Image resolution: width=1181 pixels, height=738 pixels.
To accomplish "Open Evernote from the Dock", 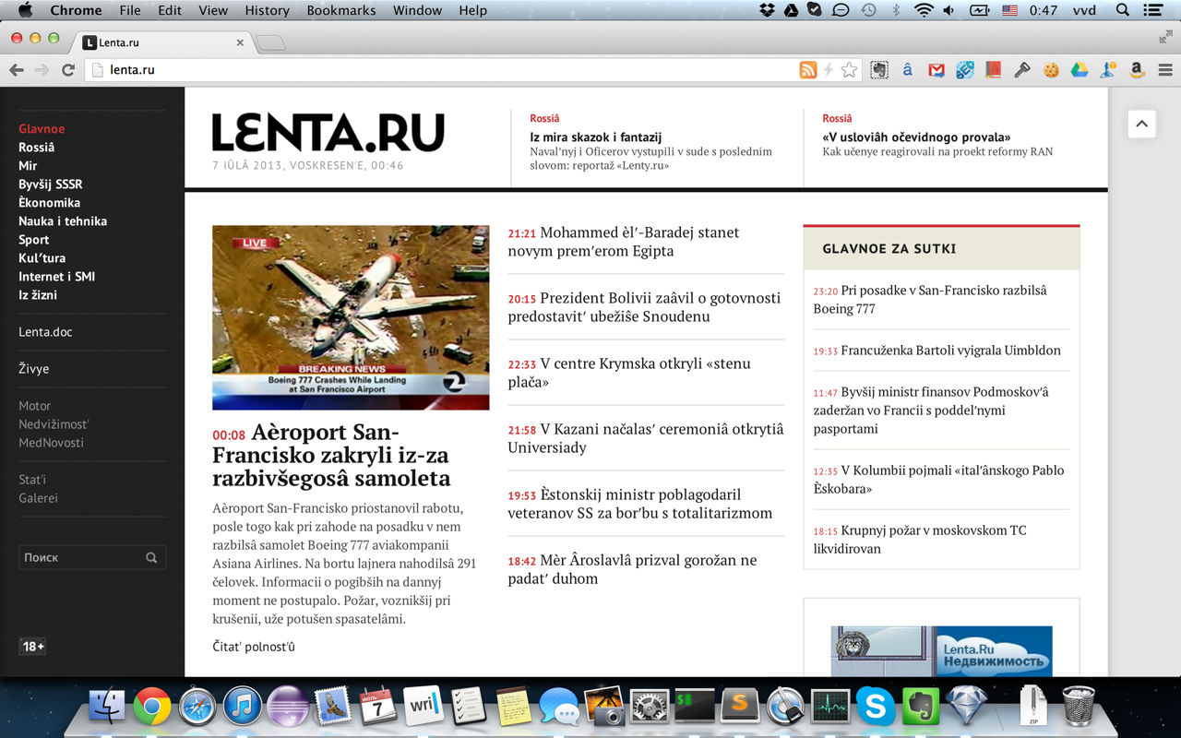I will coord(921,707).
